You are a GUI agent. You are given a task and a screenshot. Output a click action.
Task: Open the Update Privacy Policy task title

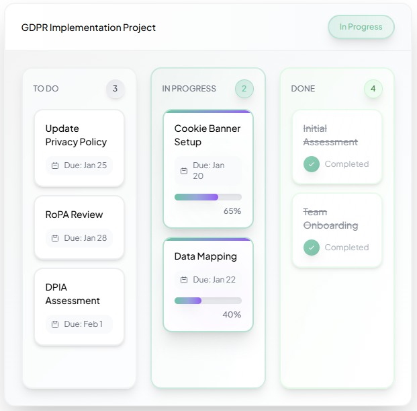click(x=76, y=135)
